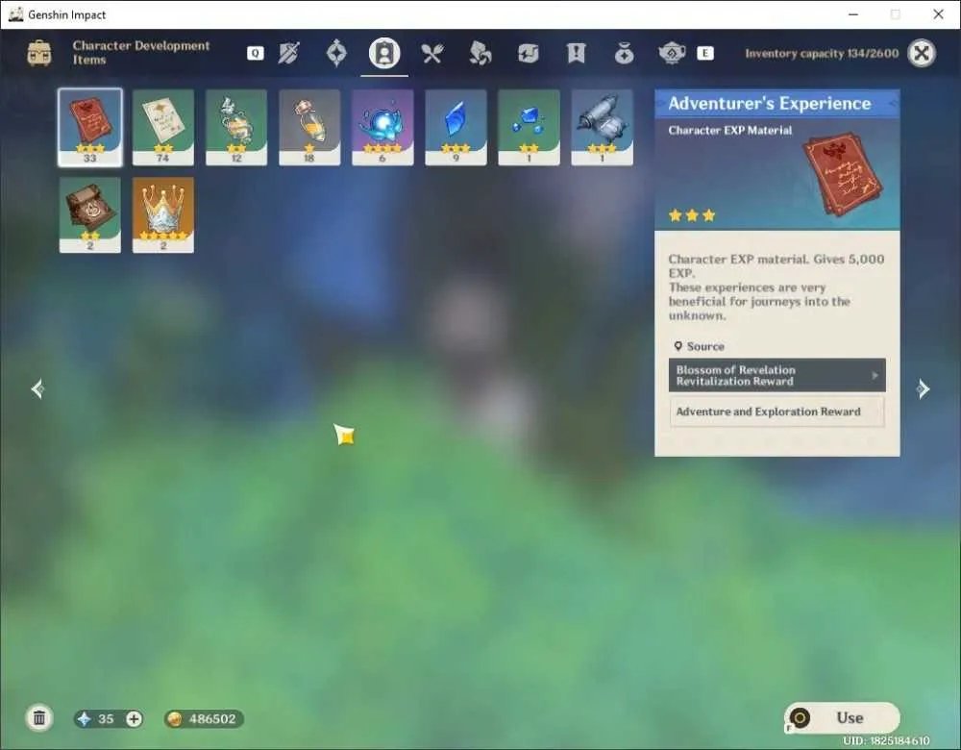Viewport: 961px width, 750px height.
Task: Switch to the Artifacts tab icon
Action: pyautogui.click(x=336, y=53)
